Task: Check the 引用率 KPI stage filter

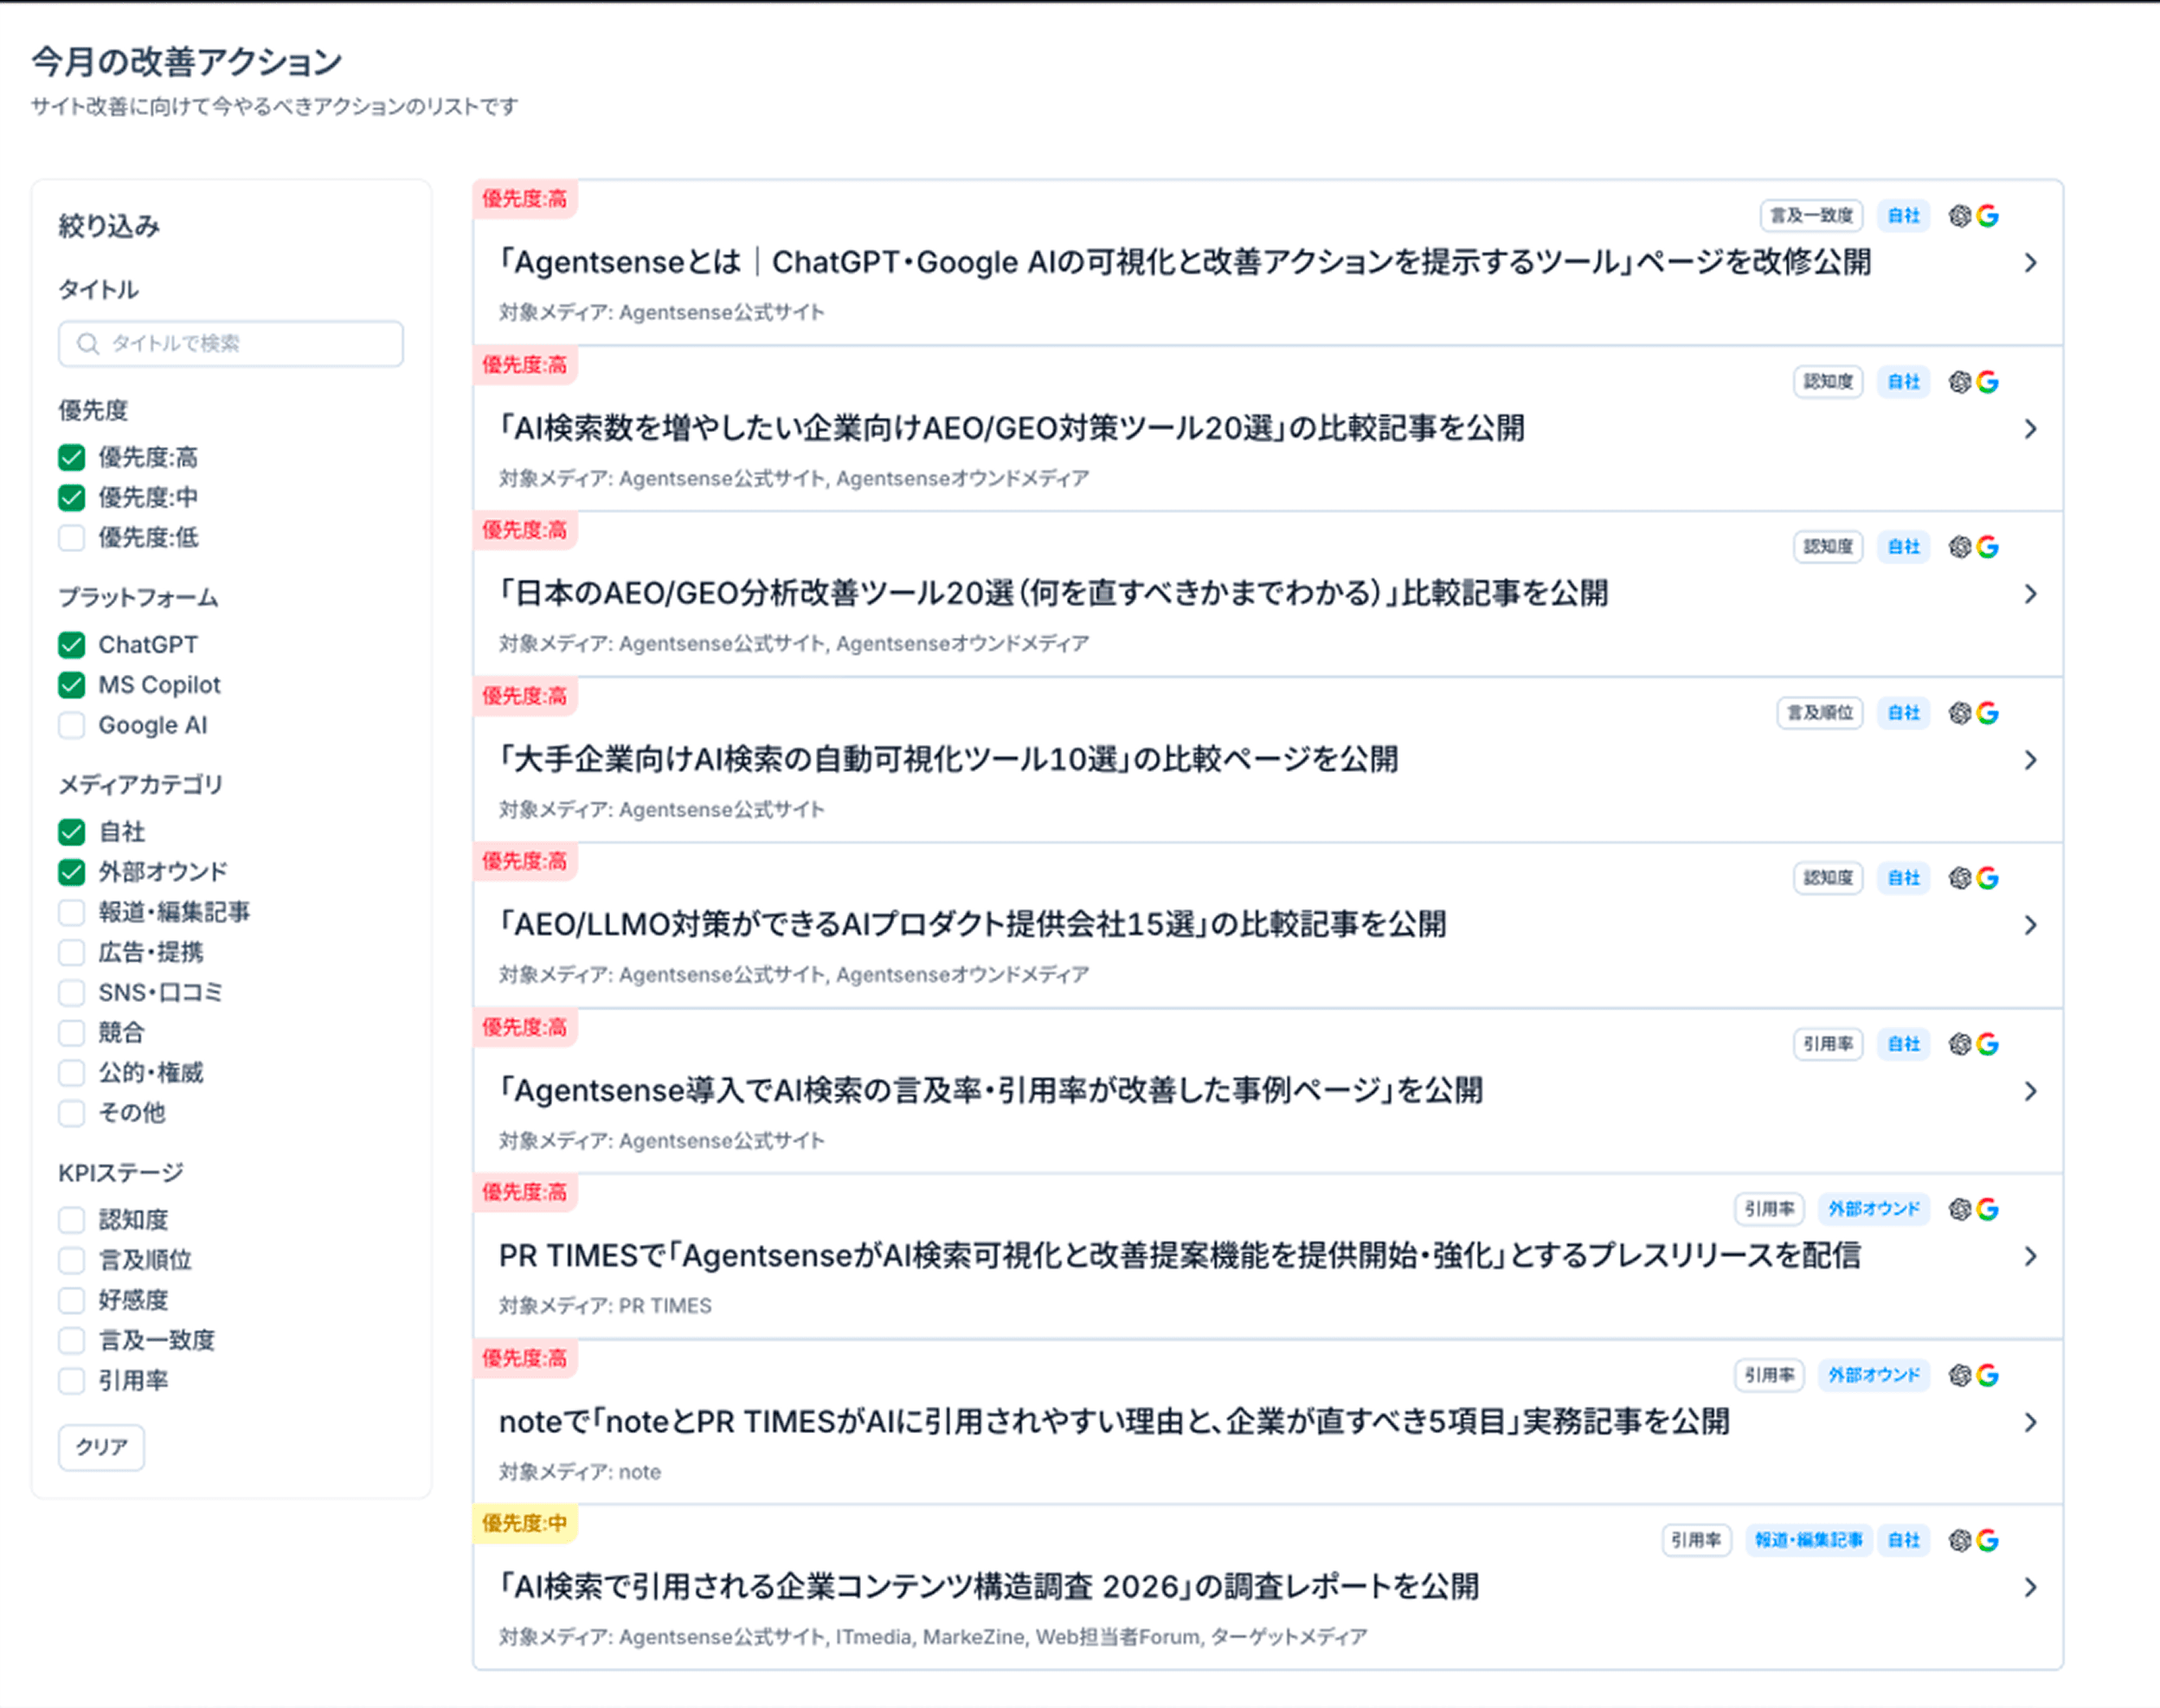Action: point(71,1381)
